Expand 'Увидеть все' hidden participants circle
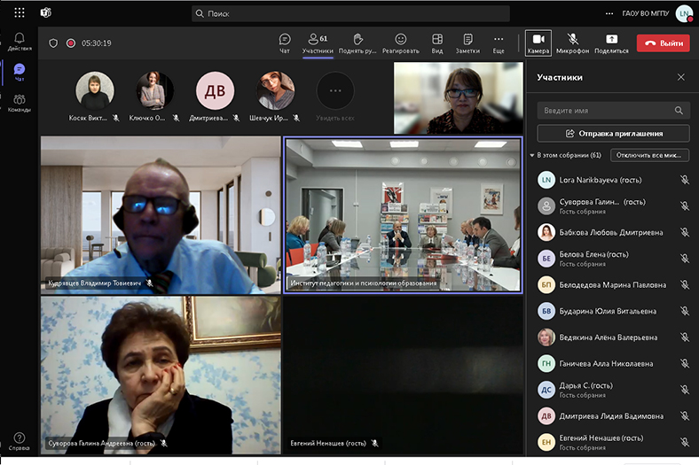Viewport: 699px width, 465px height. 335,91
